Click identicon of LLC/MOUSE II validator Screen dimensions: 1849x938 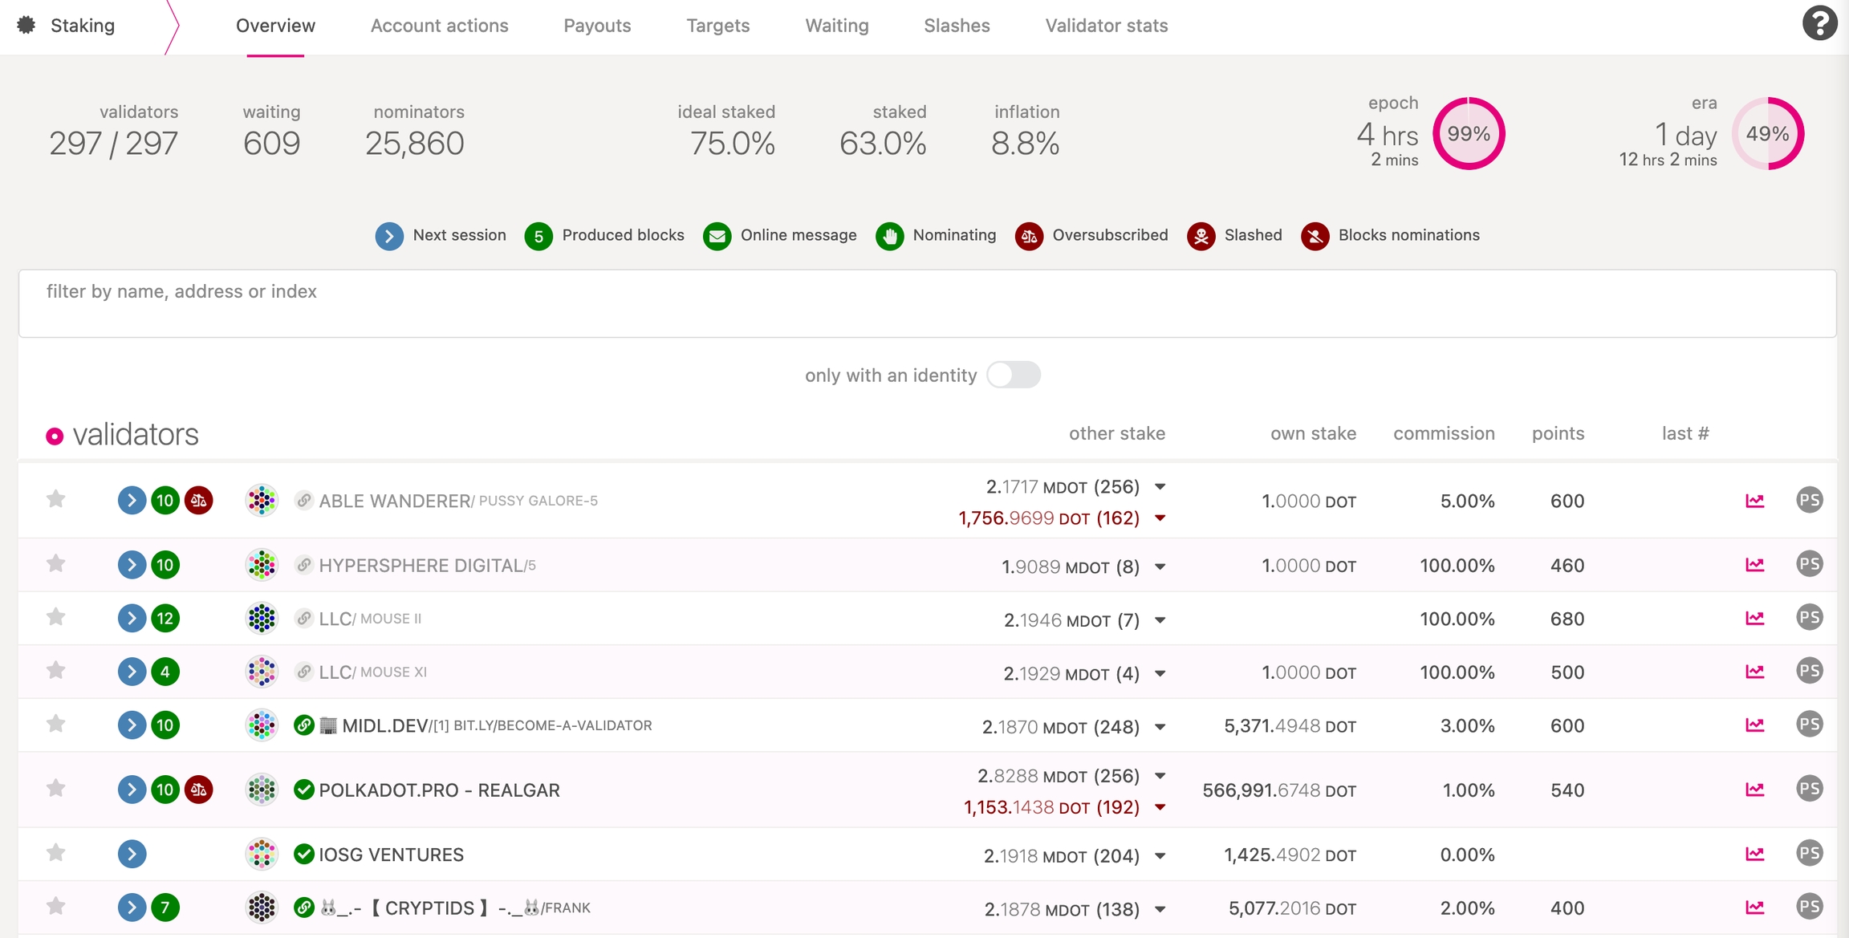(262, 618)
